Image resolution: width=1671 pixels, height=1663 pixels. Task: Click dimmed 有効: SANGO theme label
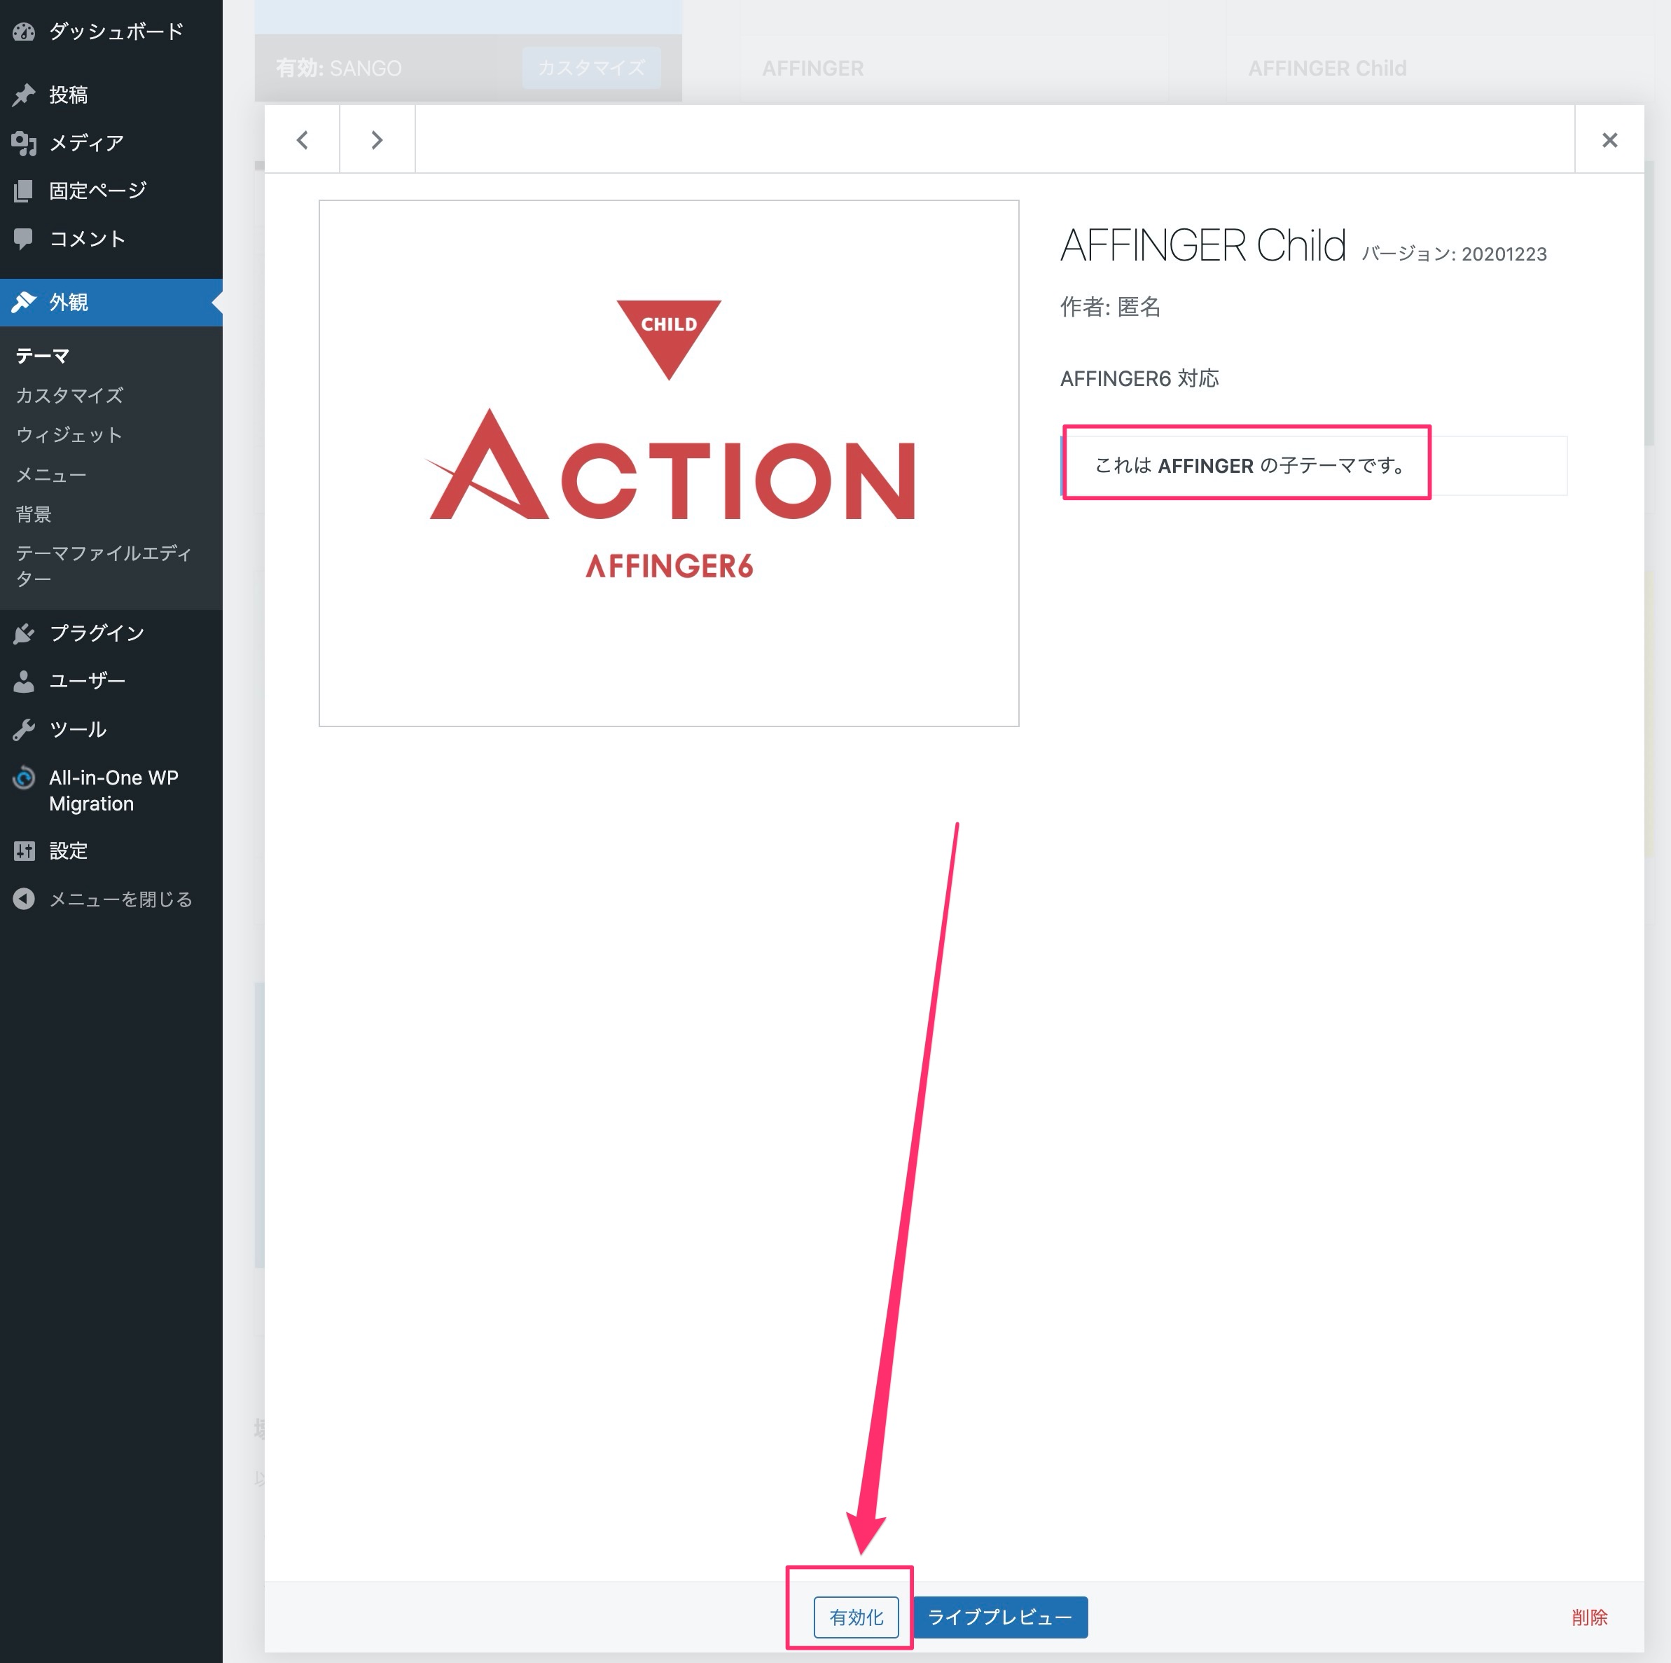coord(339,69)
